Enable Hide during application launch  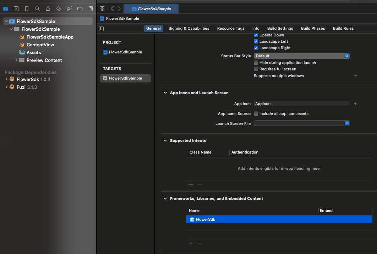point(256,63)
